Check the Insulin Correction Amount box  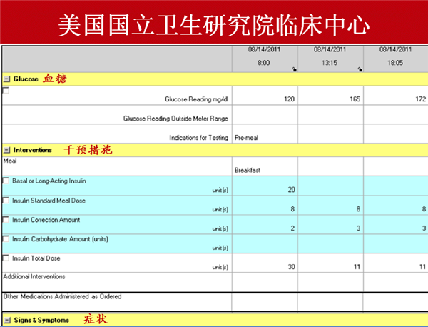[x=6, y=220]
